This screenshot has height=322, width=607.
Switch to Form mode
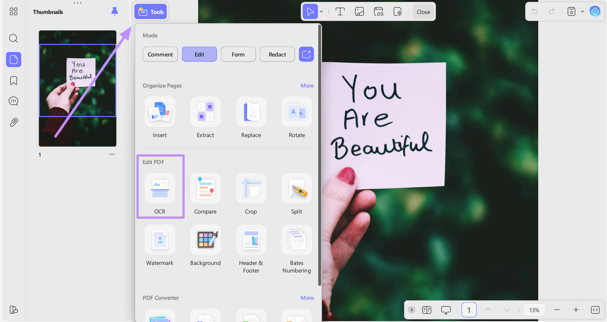pos(238,54)
